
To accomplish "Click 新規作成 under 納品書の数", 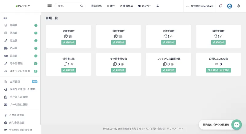I will (218, 43).
